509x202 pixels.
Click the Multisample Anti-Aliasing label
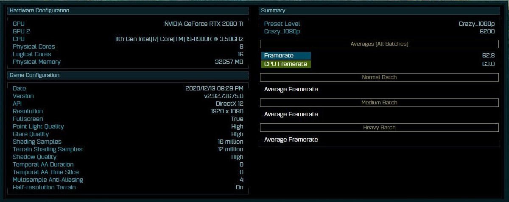[x=48, y=180]
